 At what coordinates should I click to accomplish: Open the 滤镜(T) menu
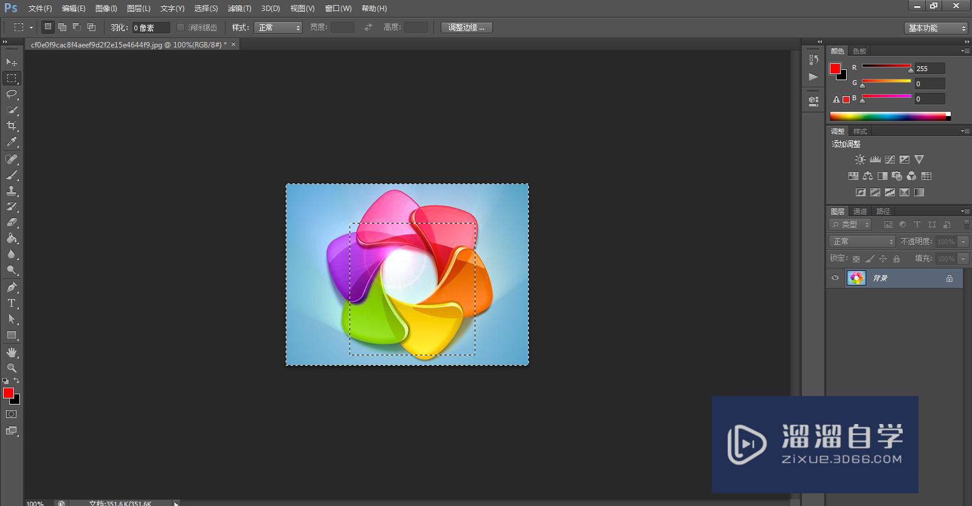click(240, 9)
